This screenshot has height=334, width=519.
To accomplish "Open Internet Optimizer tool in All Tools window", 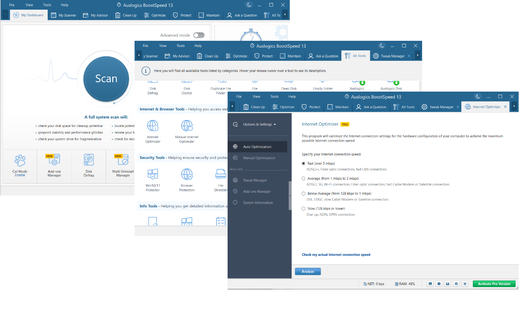I will [x=153, y=131].
